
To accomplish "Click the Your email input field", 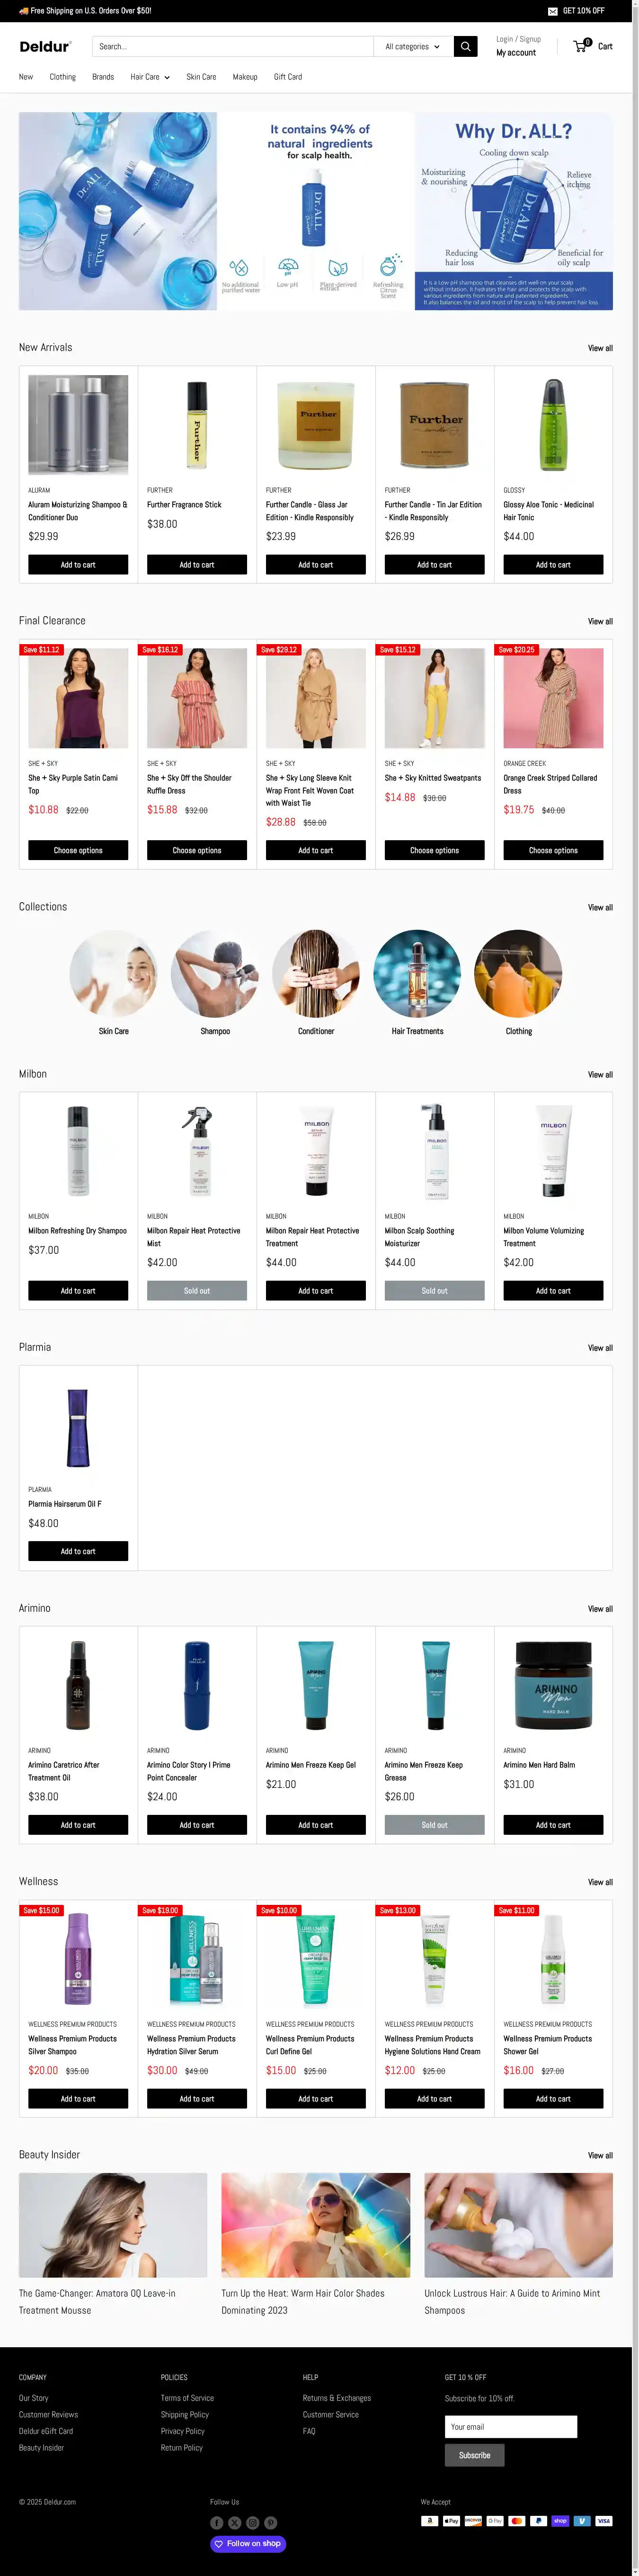I will [x=511, y=2427].
